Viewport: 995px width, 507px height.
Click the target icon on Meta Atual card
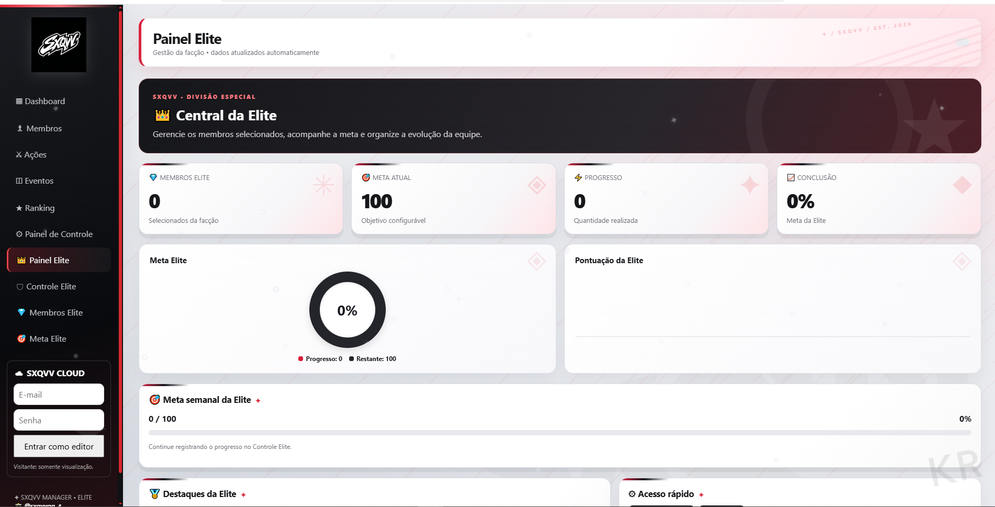point(366,177)
